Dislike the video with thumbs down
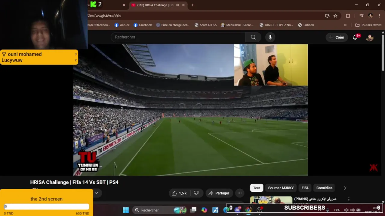The width and height of the screenshot is (385, 216). click(x=196, y=193)
